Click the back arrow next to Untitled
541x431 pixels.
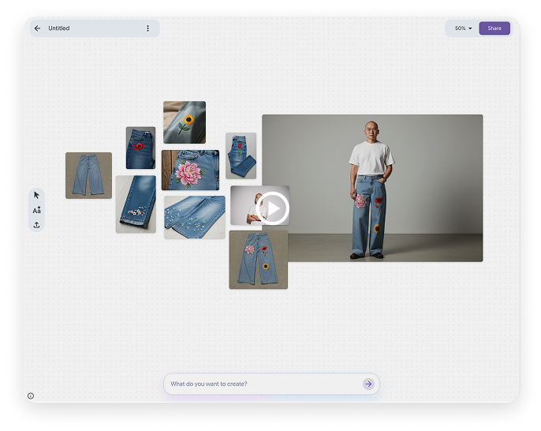point(37,28)
